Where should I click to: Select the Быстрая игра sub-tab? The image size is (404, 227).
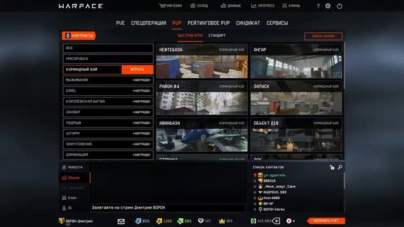pos(190,35)
